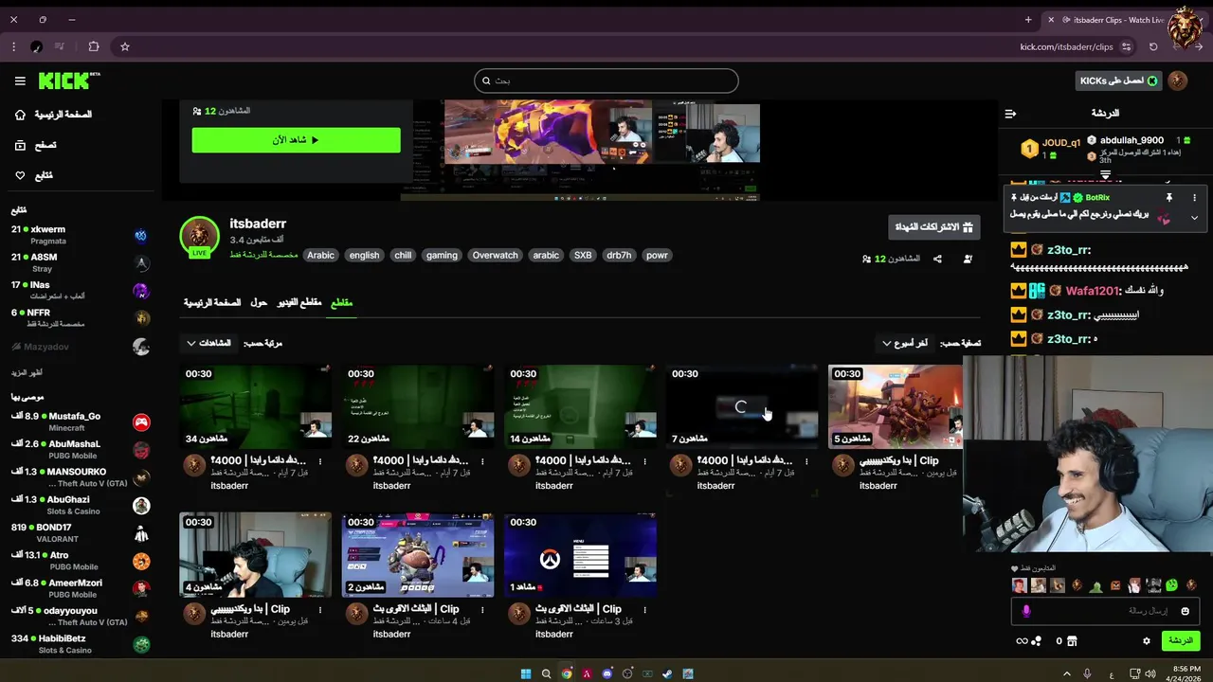Expand the pinned BotRix message chevron
This screenshot has height=682, width=1213.
click(1194, 217)
